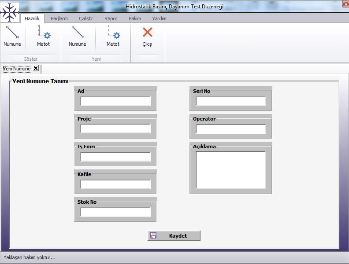Open the Bağlantı ribbon tab

[x=59, y=18]
